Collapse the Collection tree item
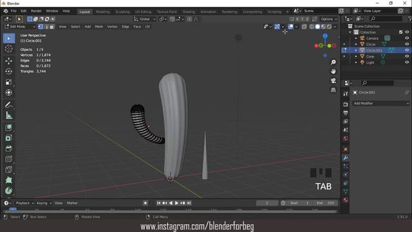This screenshot has height=232, width=412. pos(350,32)
